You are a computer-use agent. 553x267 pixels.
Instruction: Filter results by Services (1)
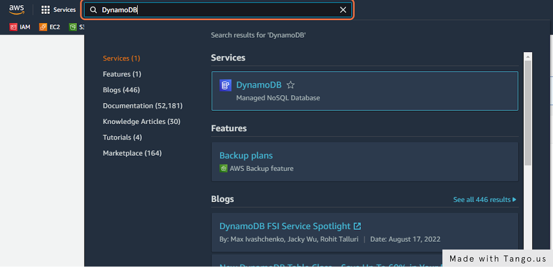point(121,58)
